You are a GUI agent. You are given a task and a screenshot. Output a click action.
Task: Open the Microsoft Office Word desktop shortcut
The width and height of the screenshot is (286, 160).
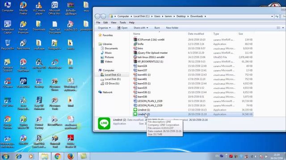pyautogui.click(x=55, y=8)
